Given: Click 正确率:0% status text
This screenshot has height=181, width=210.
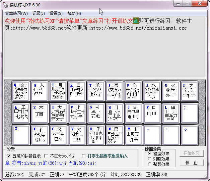Looking at the screenshot, I should (x=156, y=175).
